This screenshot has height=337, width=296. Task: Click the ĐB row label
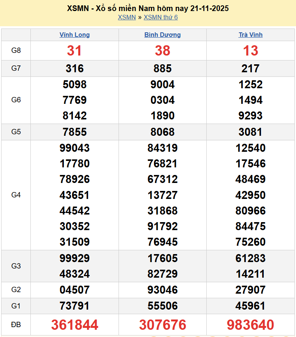pos(16,325)
